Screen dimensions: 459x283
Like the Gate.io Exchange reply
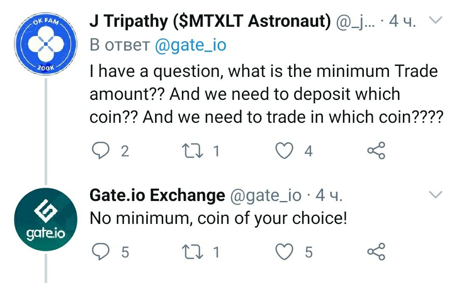coord(284,252)
